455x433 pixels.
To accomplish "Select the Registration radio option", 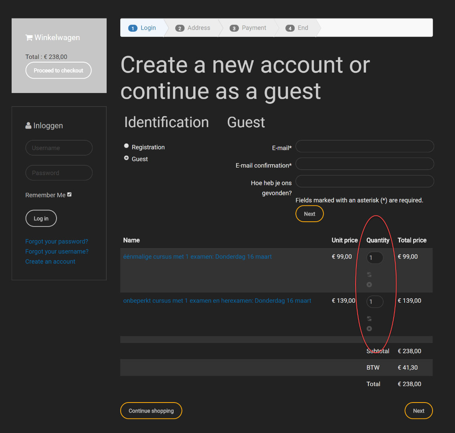I will point(127,146).
